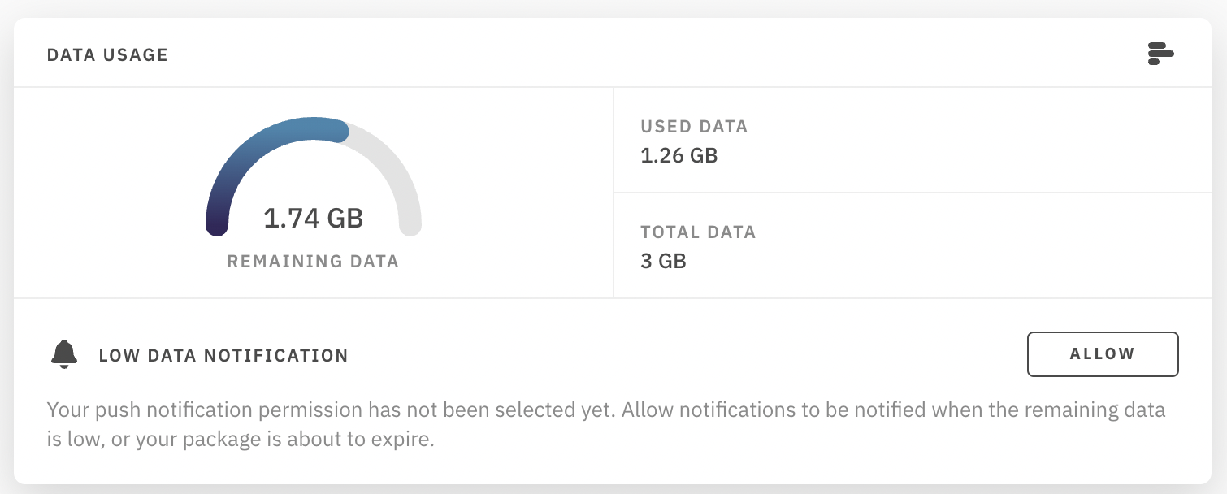The image size is (1227, 494).
Task: Click the TOTAL DATA heading
Action: pos(698,232)
